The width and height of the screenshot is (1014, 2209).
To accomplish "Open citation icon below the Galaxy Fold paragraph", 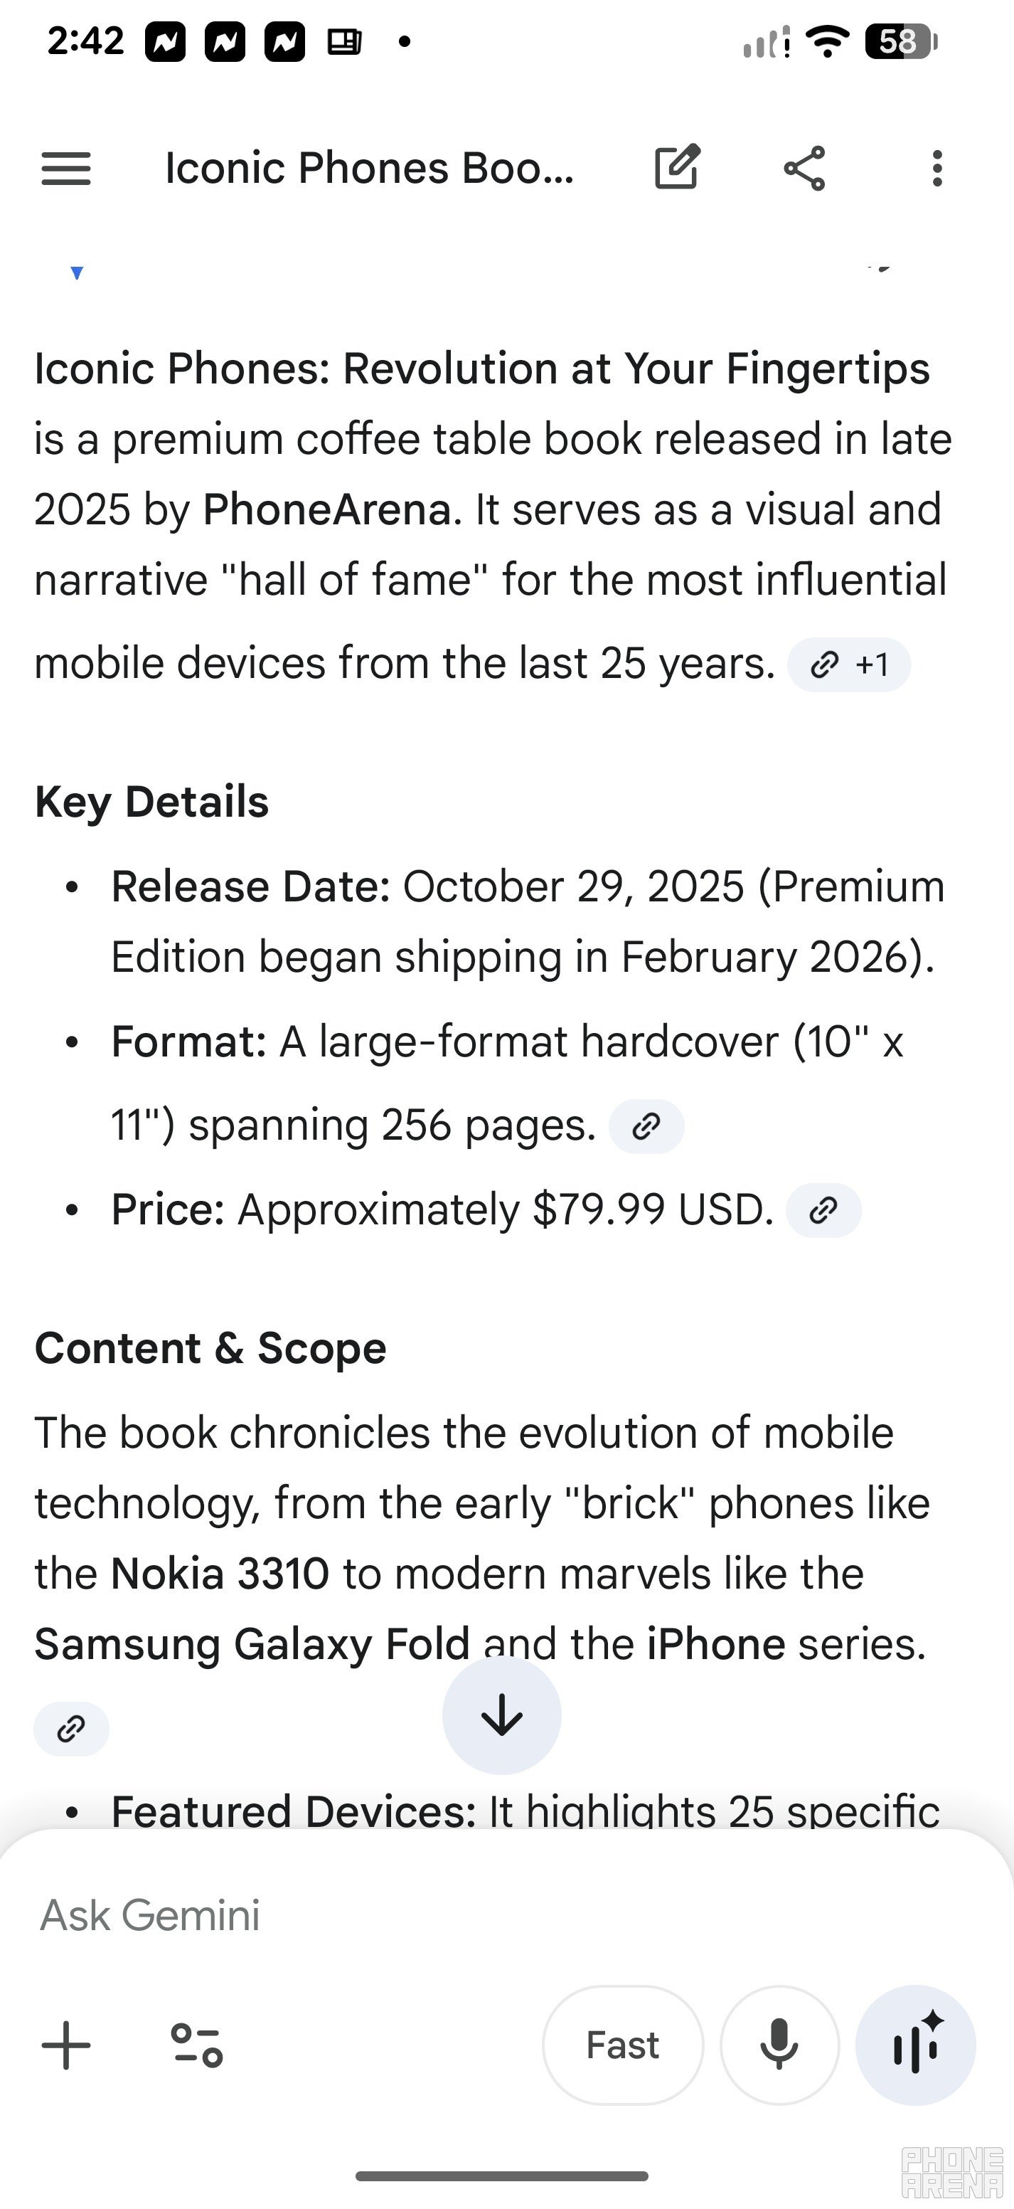I will pos(71,1729).
